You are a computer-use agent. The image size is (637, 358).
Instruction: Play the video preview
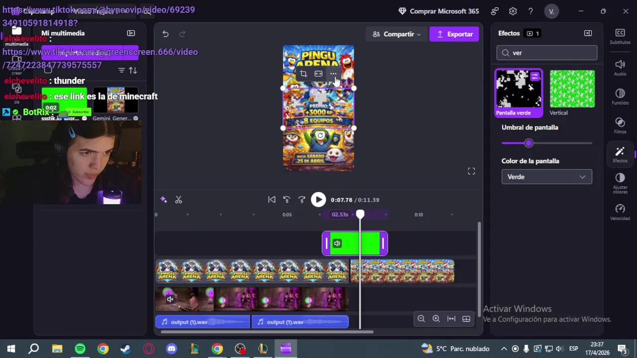point(318,199)
